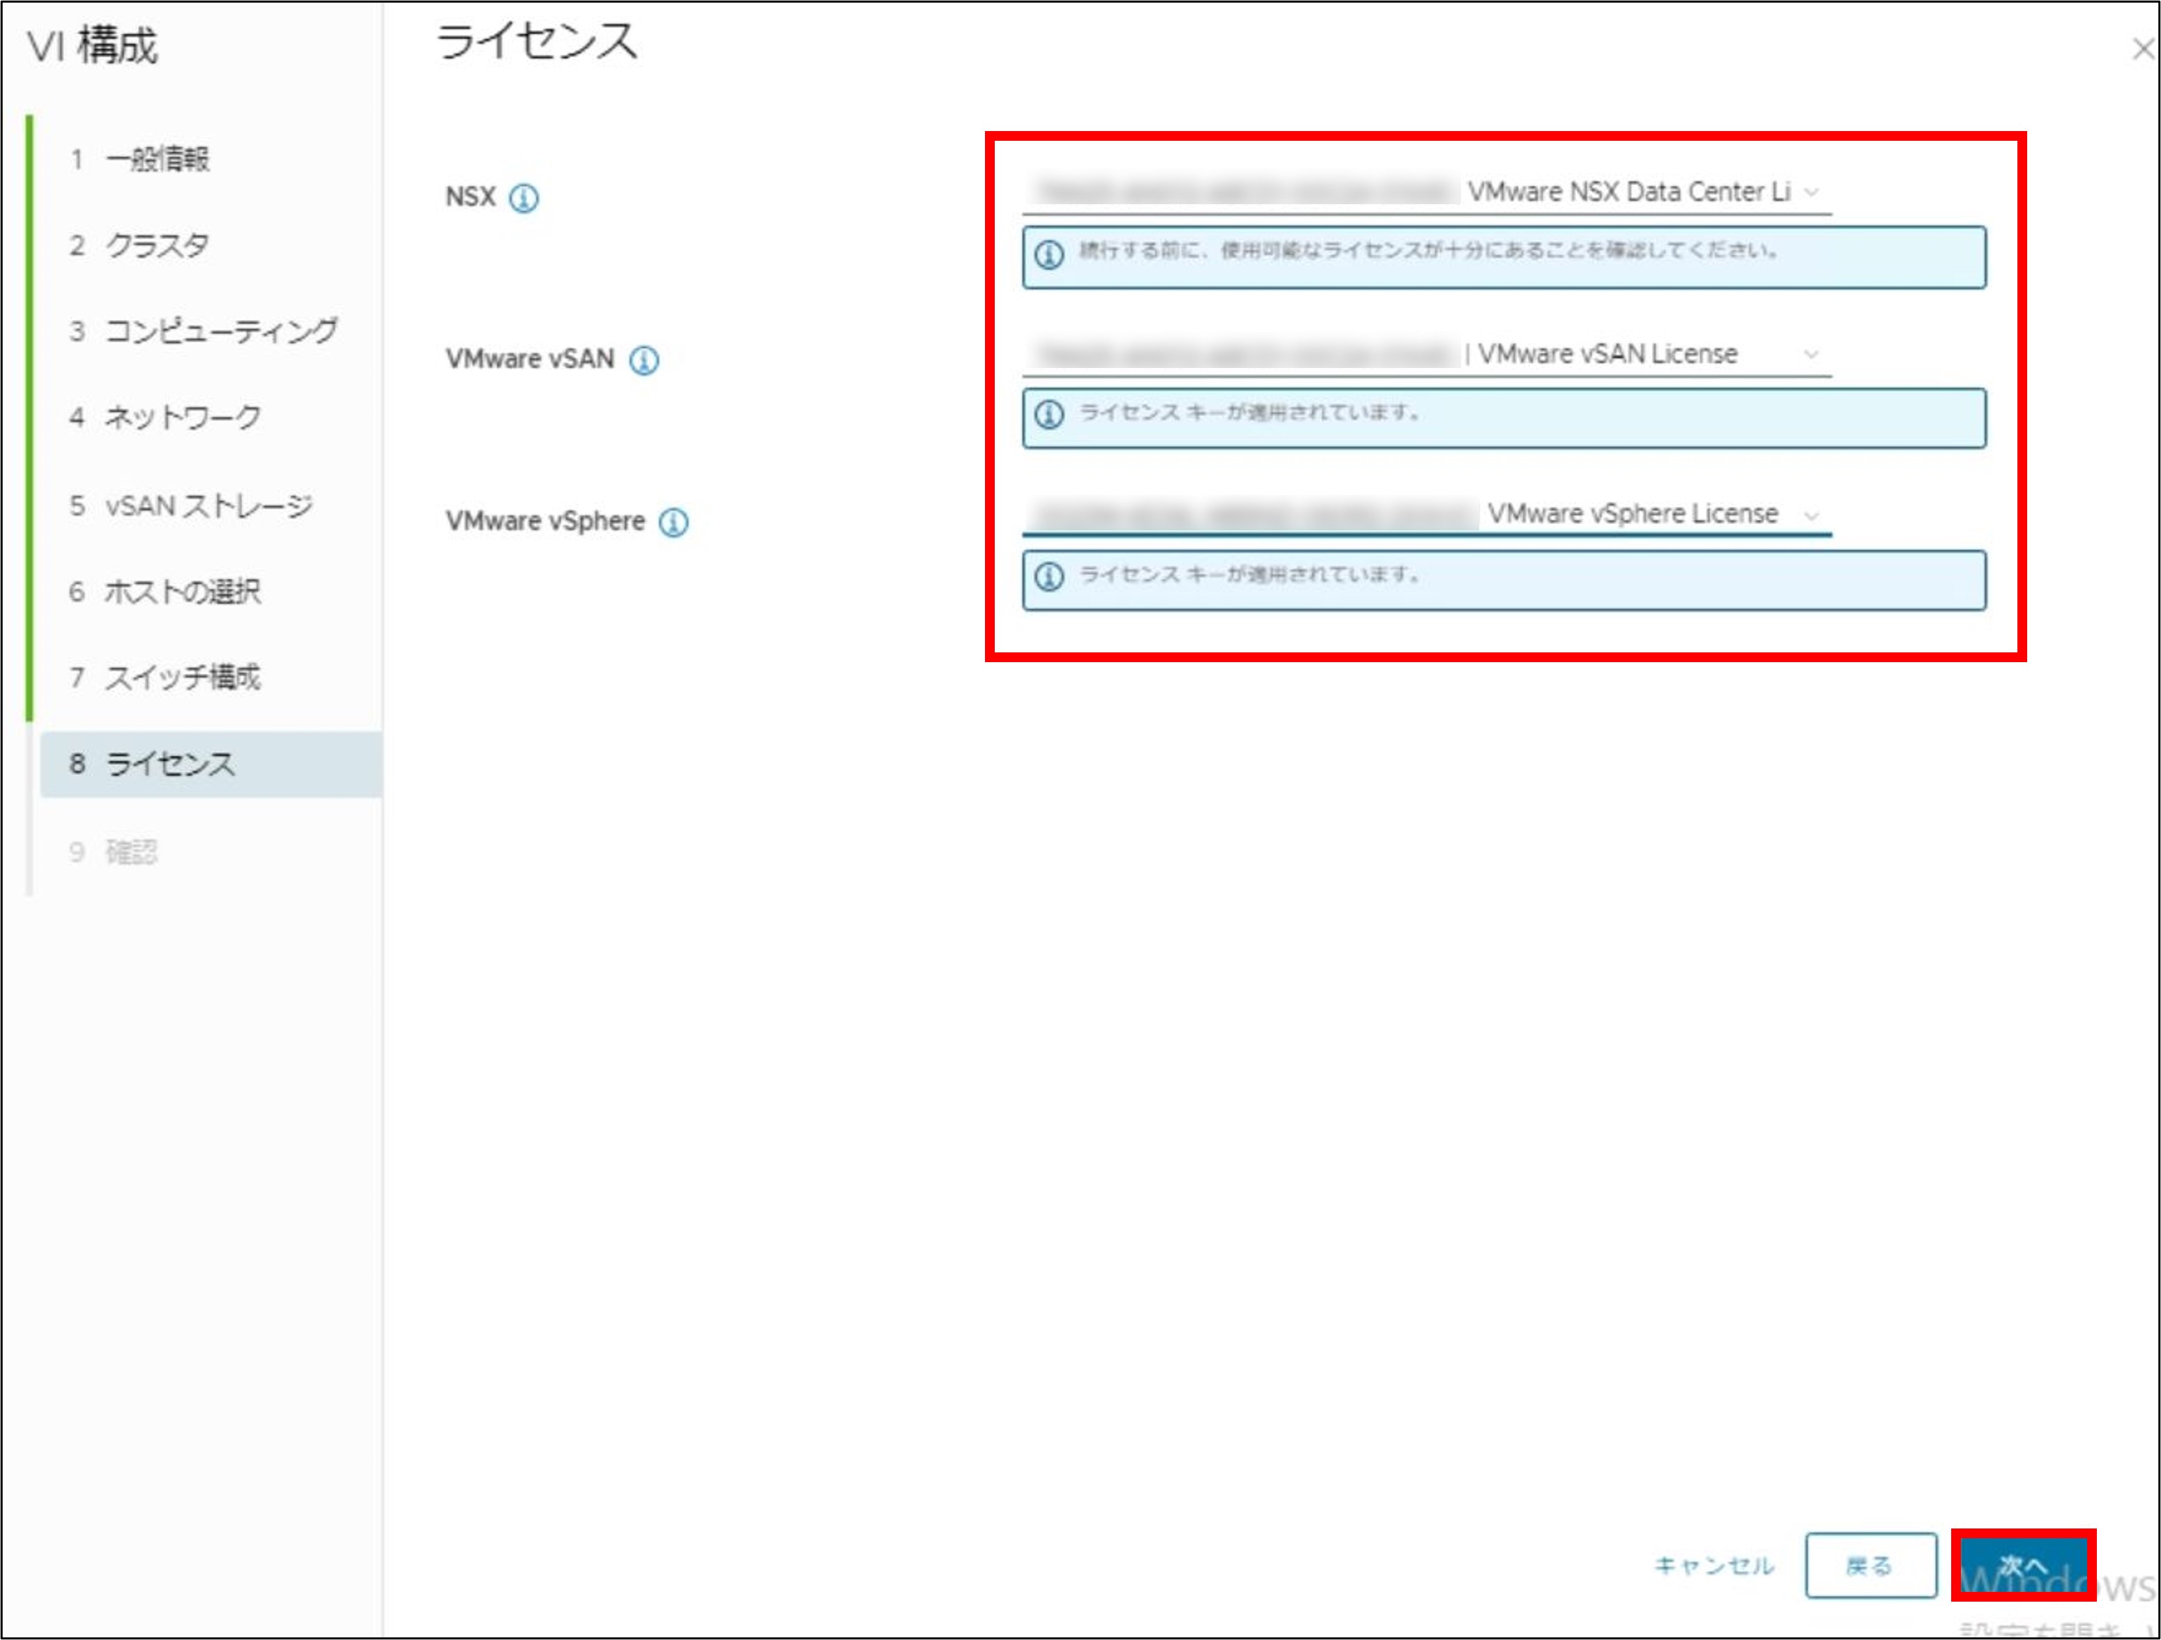The height and width of the screenshot is (1640, 2161).
Task: Click the VMware vSphere info icon
Action: click(x=674, y=523)
